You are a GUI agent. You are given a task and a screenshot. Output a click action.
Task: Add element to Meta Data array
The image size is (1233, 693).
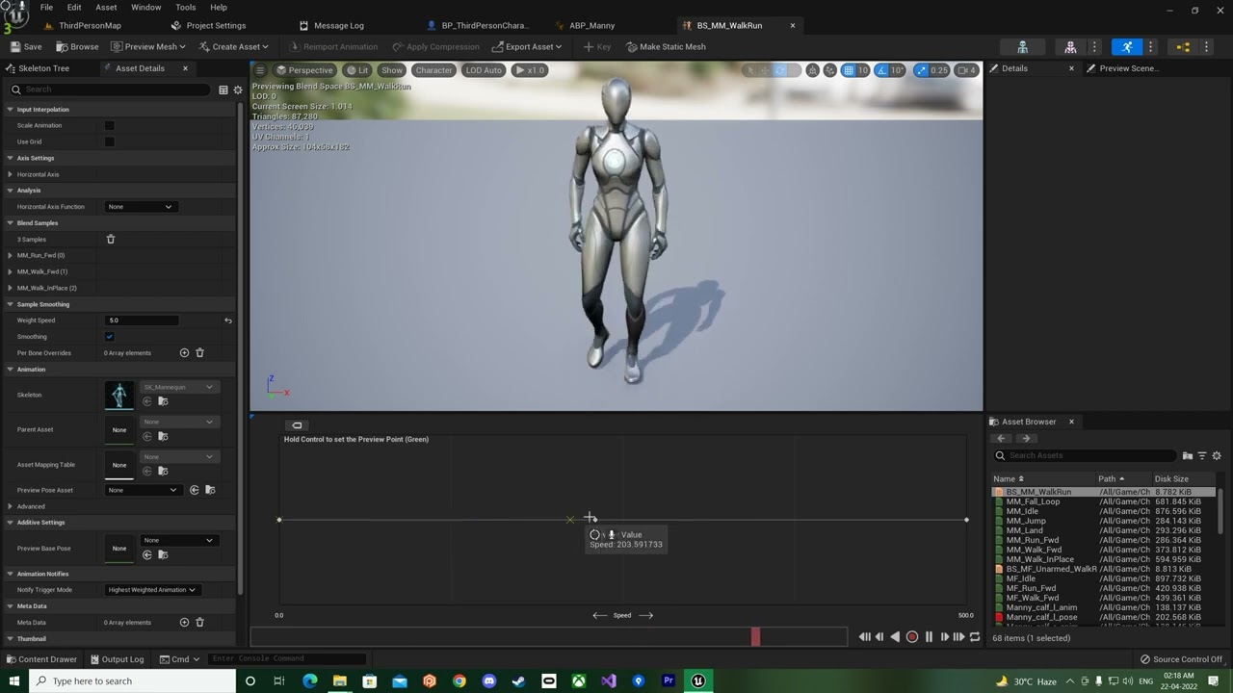coord(184,623)
